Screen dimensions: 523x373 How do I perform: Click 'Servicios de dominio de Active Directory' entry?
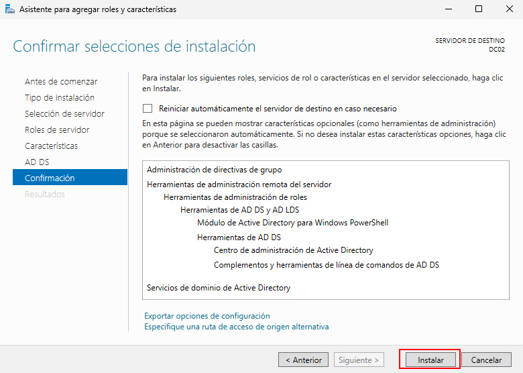coord(219,288)
